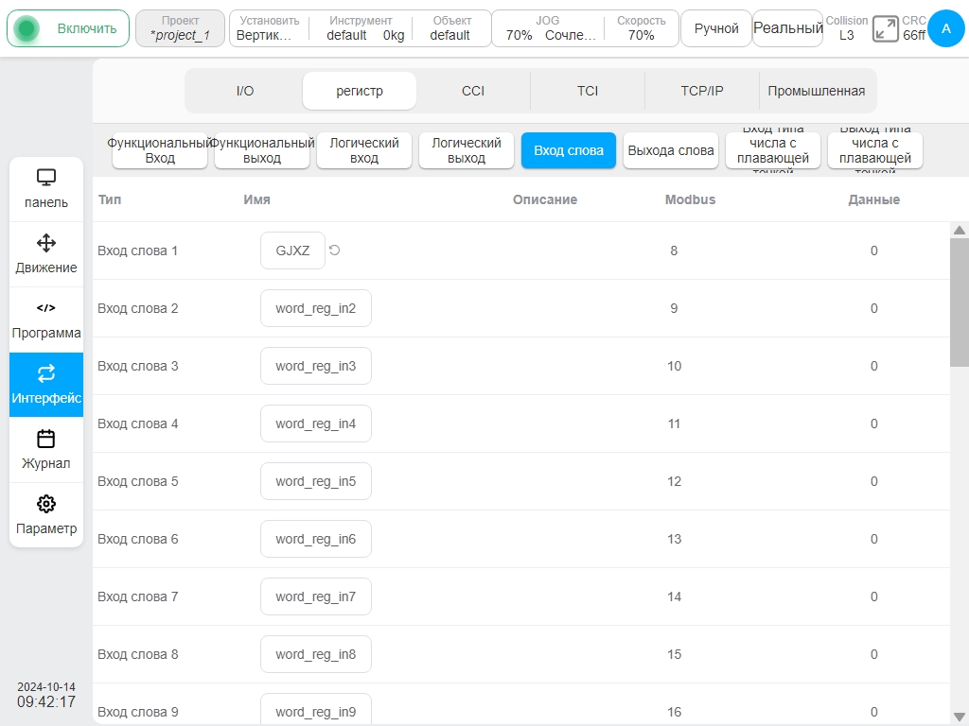Edit the word_reg_in7 name field
This screenshot has width=969, height=726.
coord(316,596)
